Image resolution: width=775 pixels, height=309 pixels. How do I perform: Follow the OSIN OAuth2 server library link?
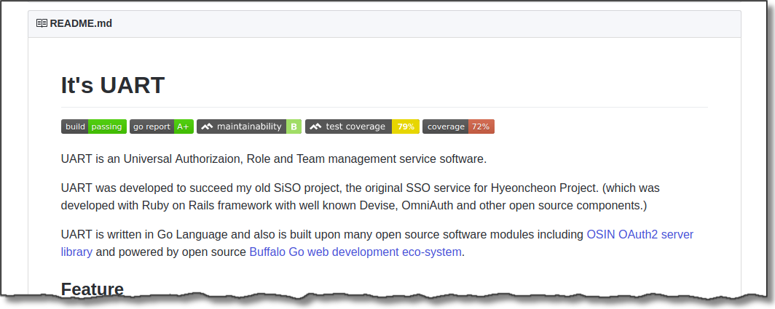coord(640,235)
